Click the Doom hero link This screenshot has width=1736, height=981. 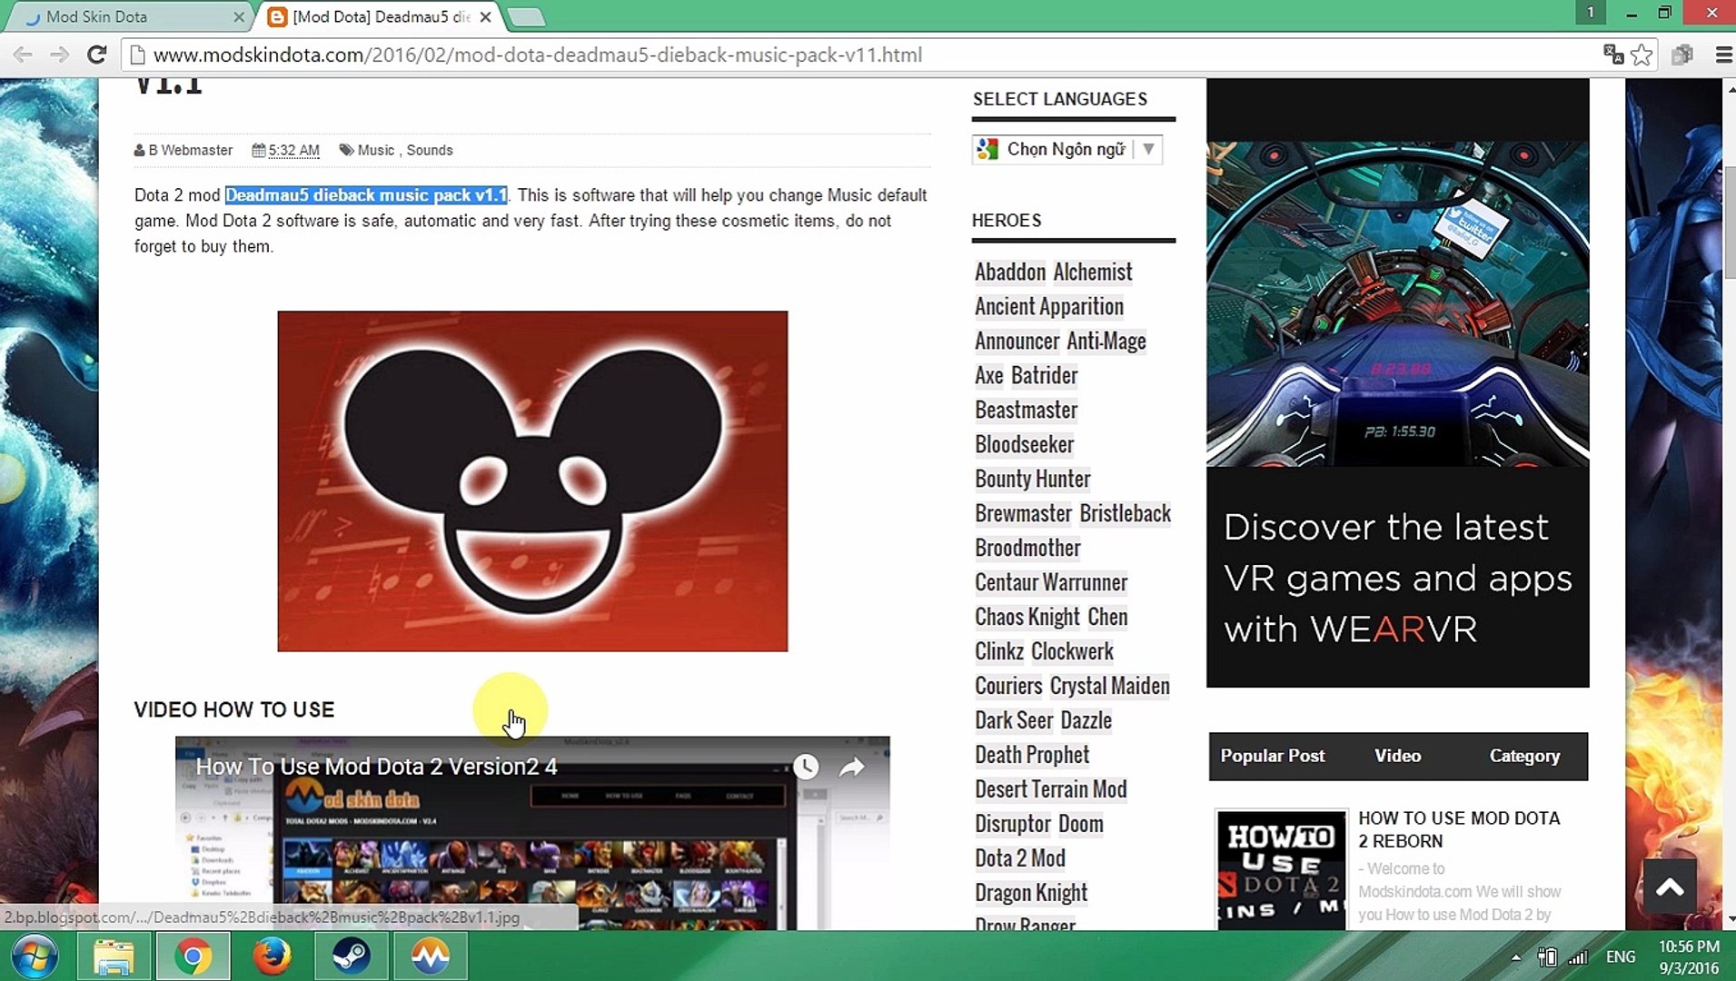point(1081,824)
